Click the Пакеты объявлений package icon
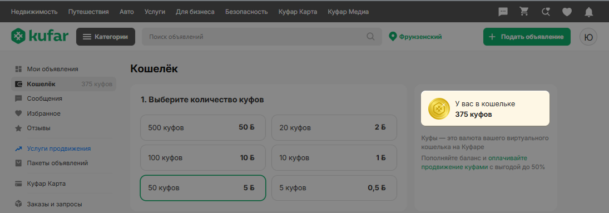609x213 pixels. point(18,164)
